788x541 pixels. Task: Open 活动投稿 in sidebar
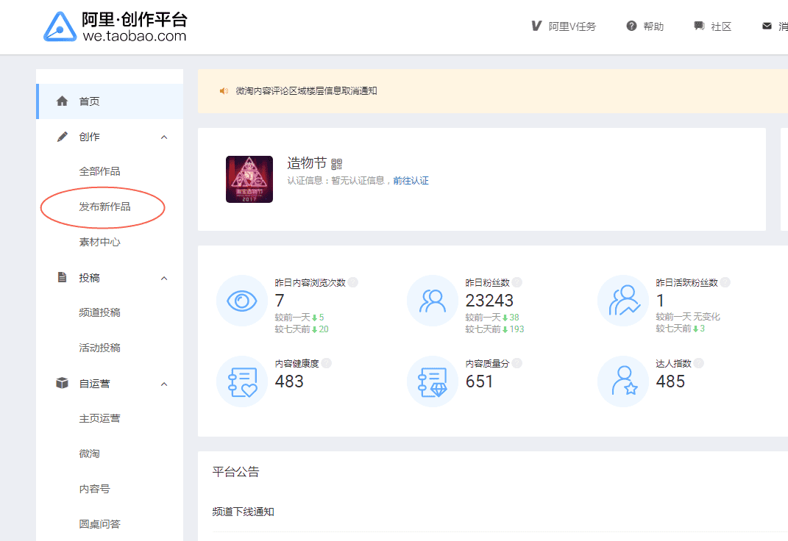[x=99, y=348]
